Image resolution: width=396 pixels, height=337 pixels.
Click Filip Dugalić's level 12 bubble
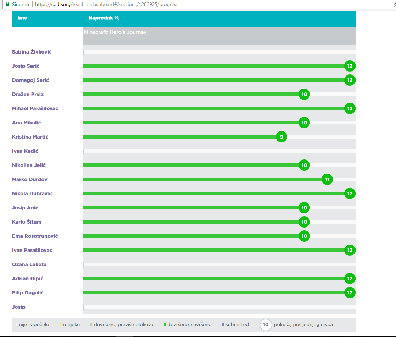point(350,293)
